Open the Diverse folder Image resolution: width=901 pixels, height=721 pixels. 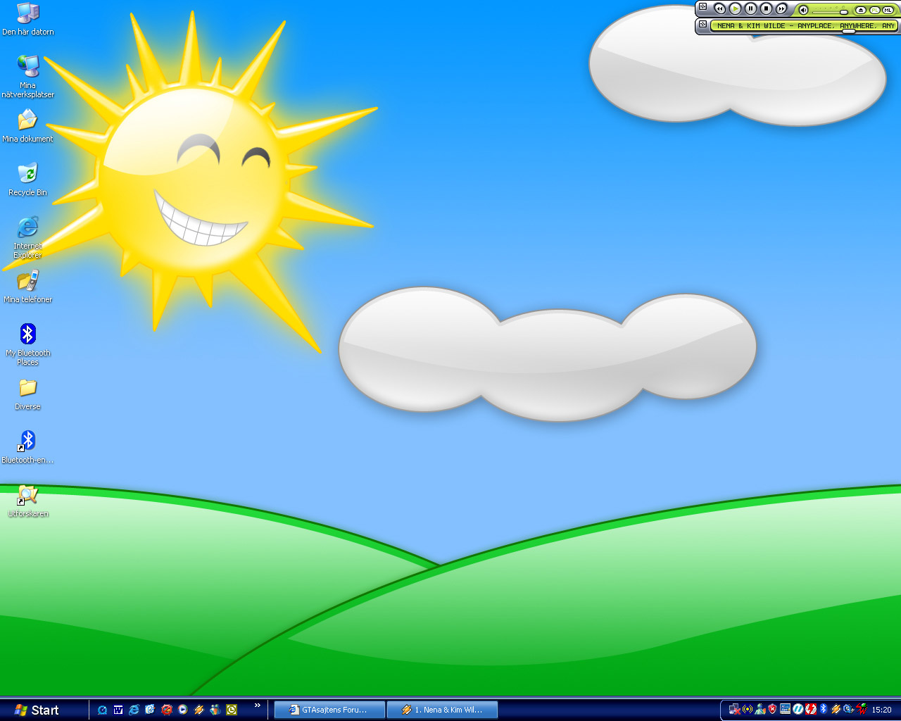(x=27, y=394)
